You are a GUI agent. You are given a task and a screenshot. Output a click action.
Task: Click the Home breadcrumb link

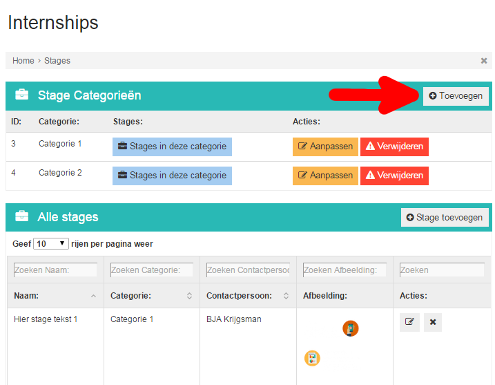pos(23,61)
